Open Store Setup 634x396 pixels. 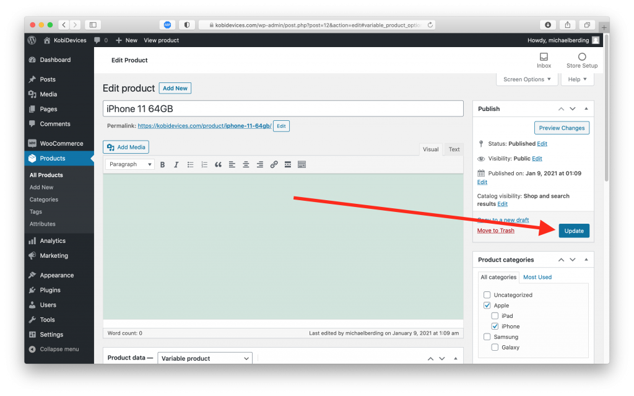[x=582, y=60]
